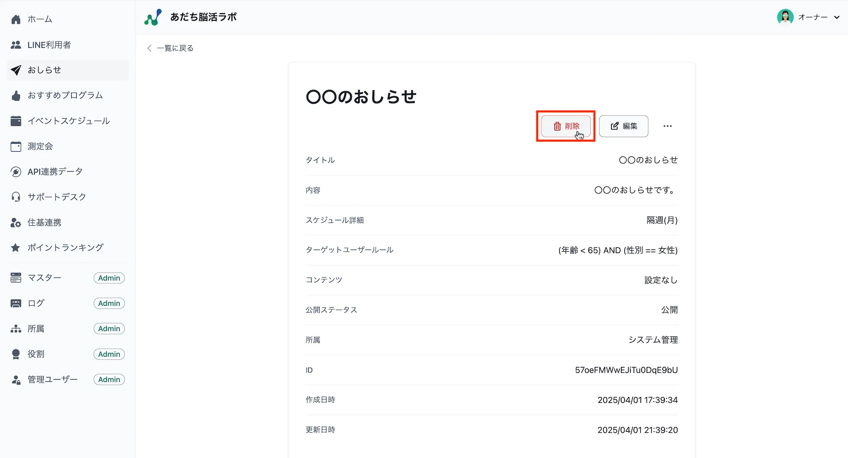Click the おしらせ paper plane icon

click(16, 70)
